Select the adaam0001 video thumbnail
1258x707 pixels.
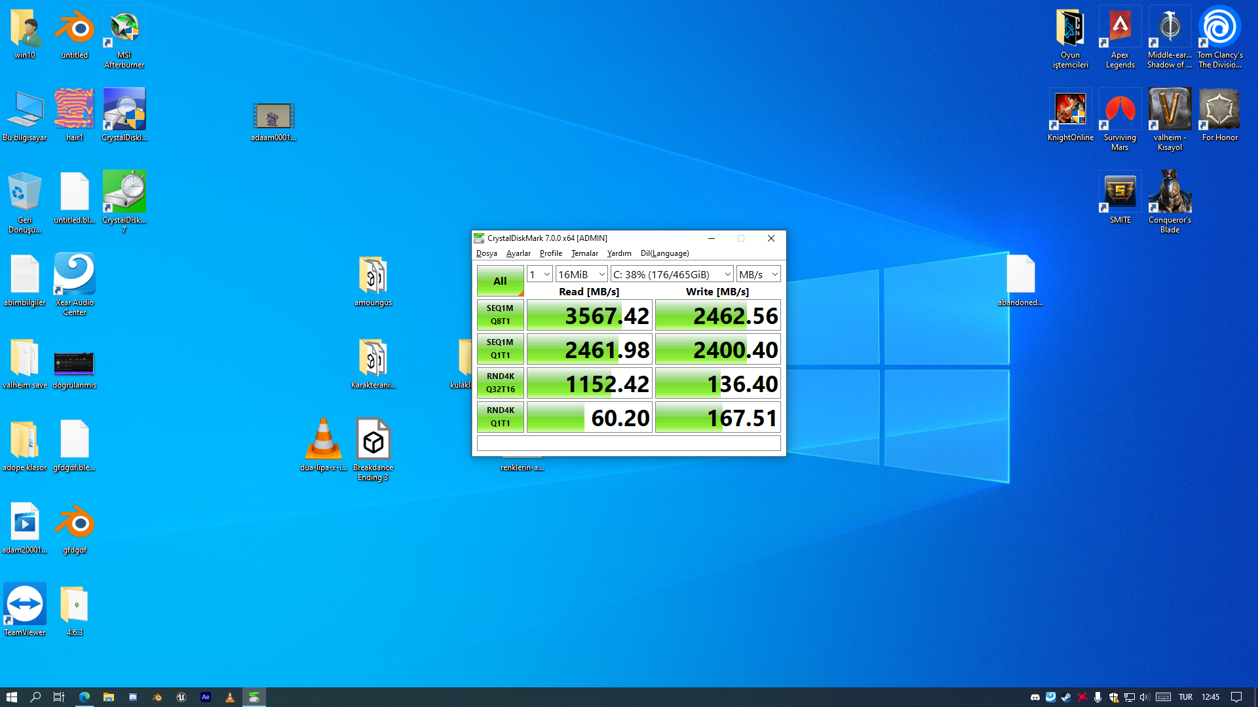274,122
